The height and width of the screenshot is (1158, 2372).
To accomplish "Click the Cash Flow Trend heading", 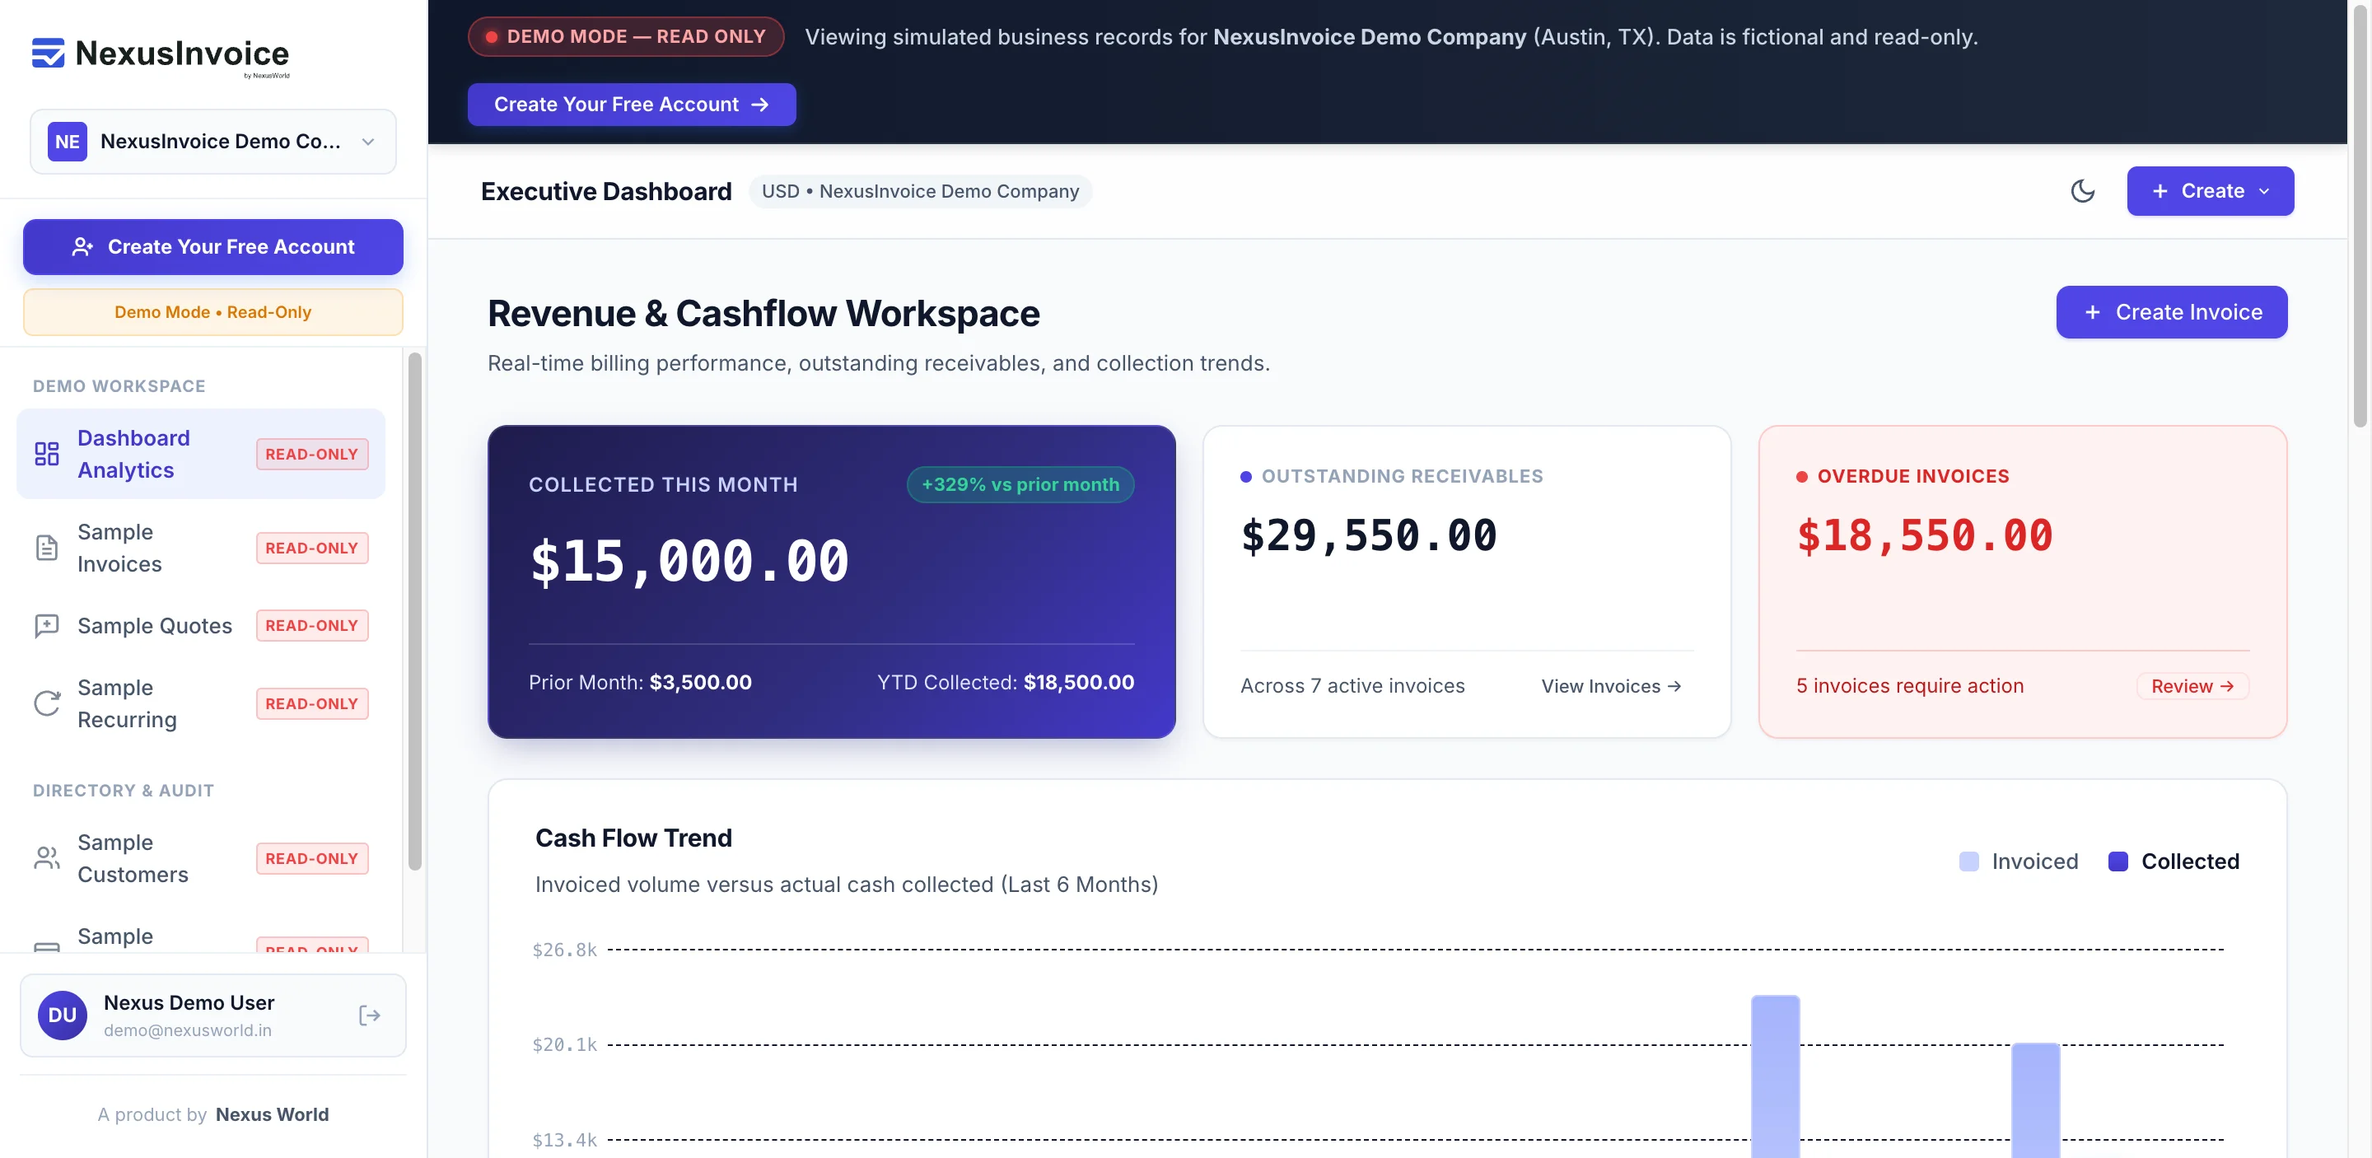I will coord(633,838).
